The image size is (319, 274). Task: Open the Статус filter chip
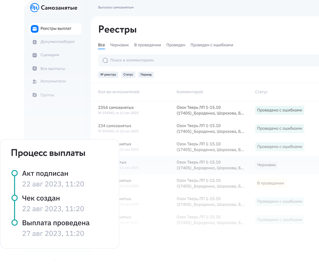click(128, 75)
